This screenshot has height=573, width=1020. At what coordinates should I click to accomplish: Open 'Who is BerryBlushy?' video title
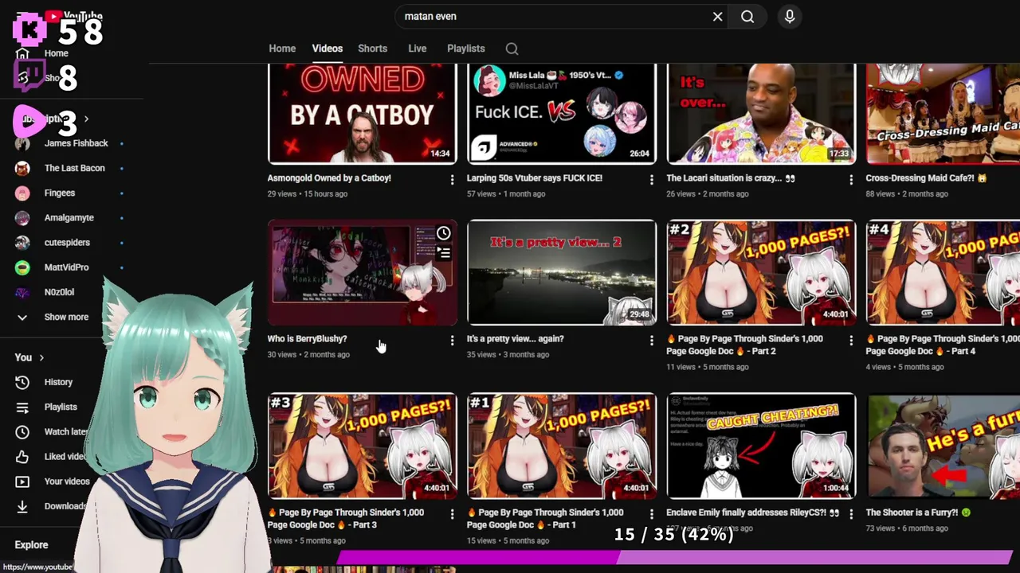[307, 339]
